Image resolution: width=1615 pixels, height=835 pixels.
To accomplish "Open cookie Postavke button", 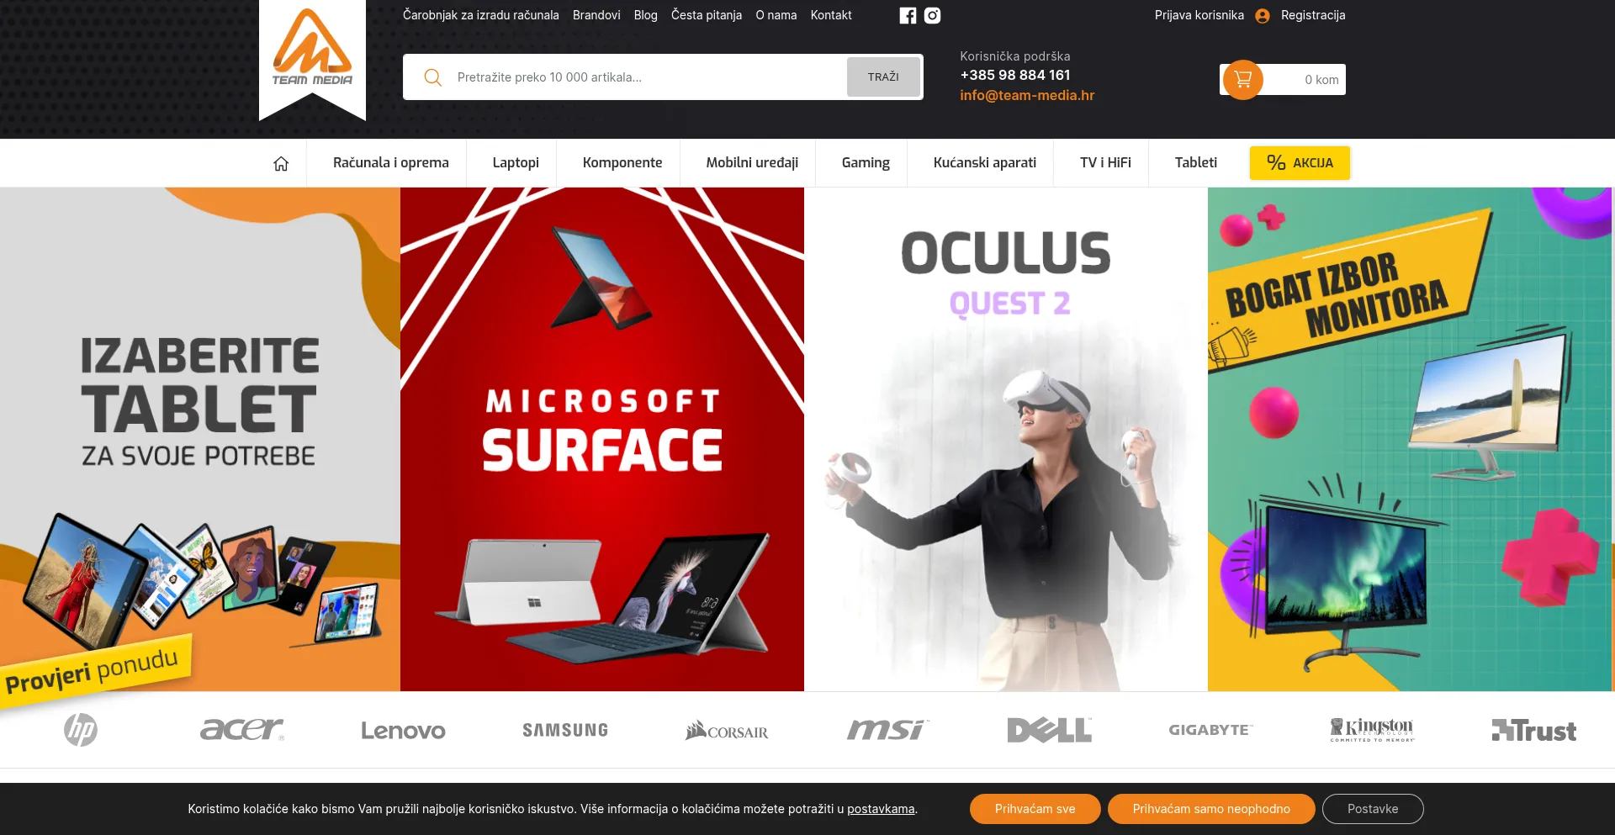I will coord(1373,809).
